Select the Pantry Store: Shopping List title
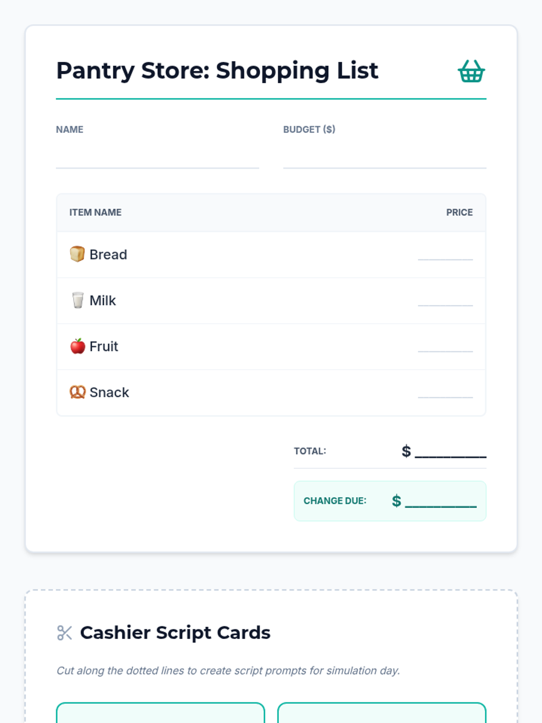Image resolution: width=542 pixels, height=723 pixels. (217, 71)
